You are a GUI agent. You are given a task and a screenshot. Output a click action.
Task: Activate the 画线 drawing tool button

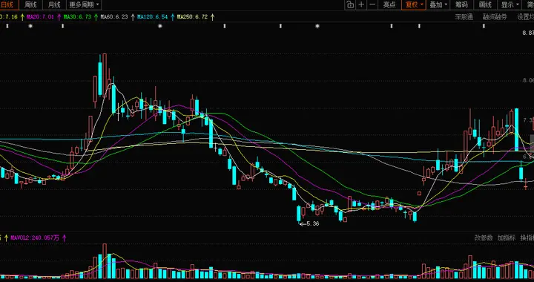click(485, 4)
